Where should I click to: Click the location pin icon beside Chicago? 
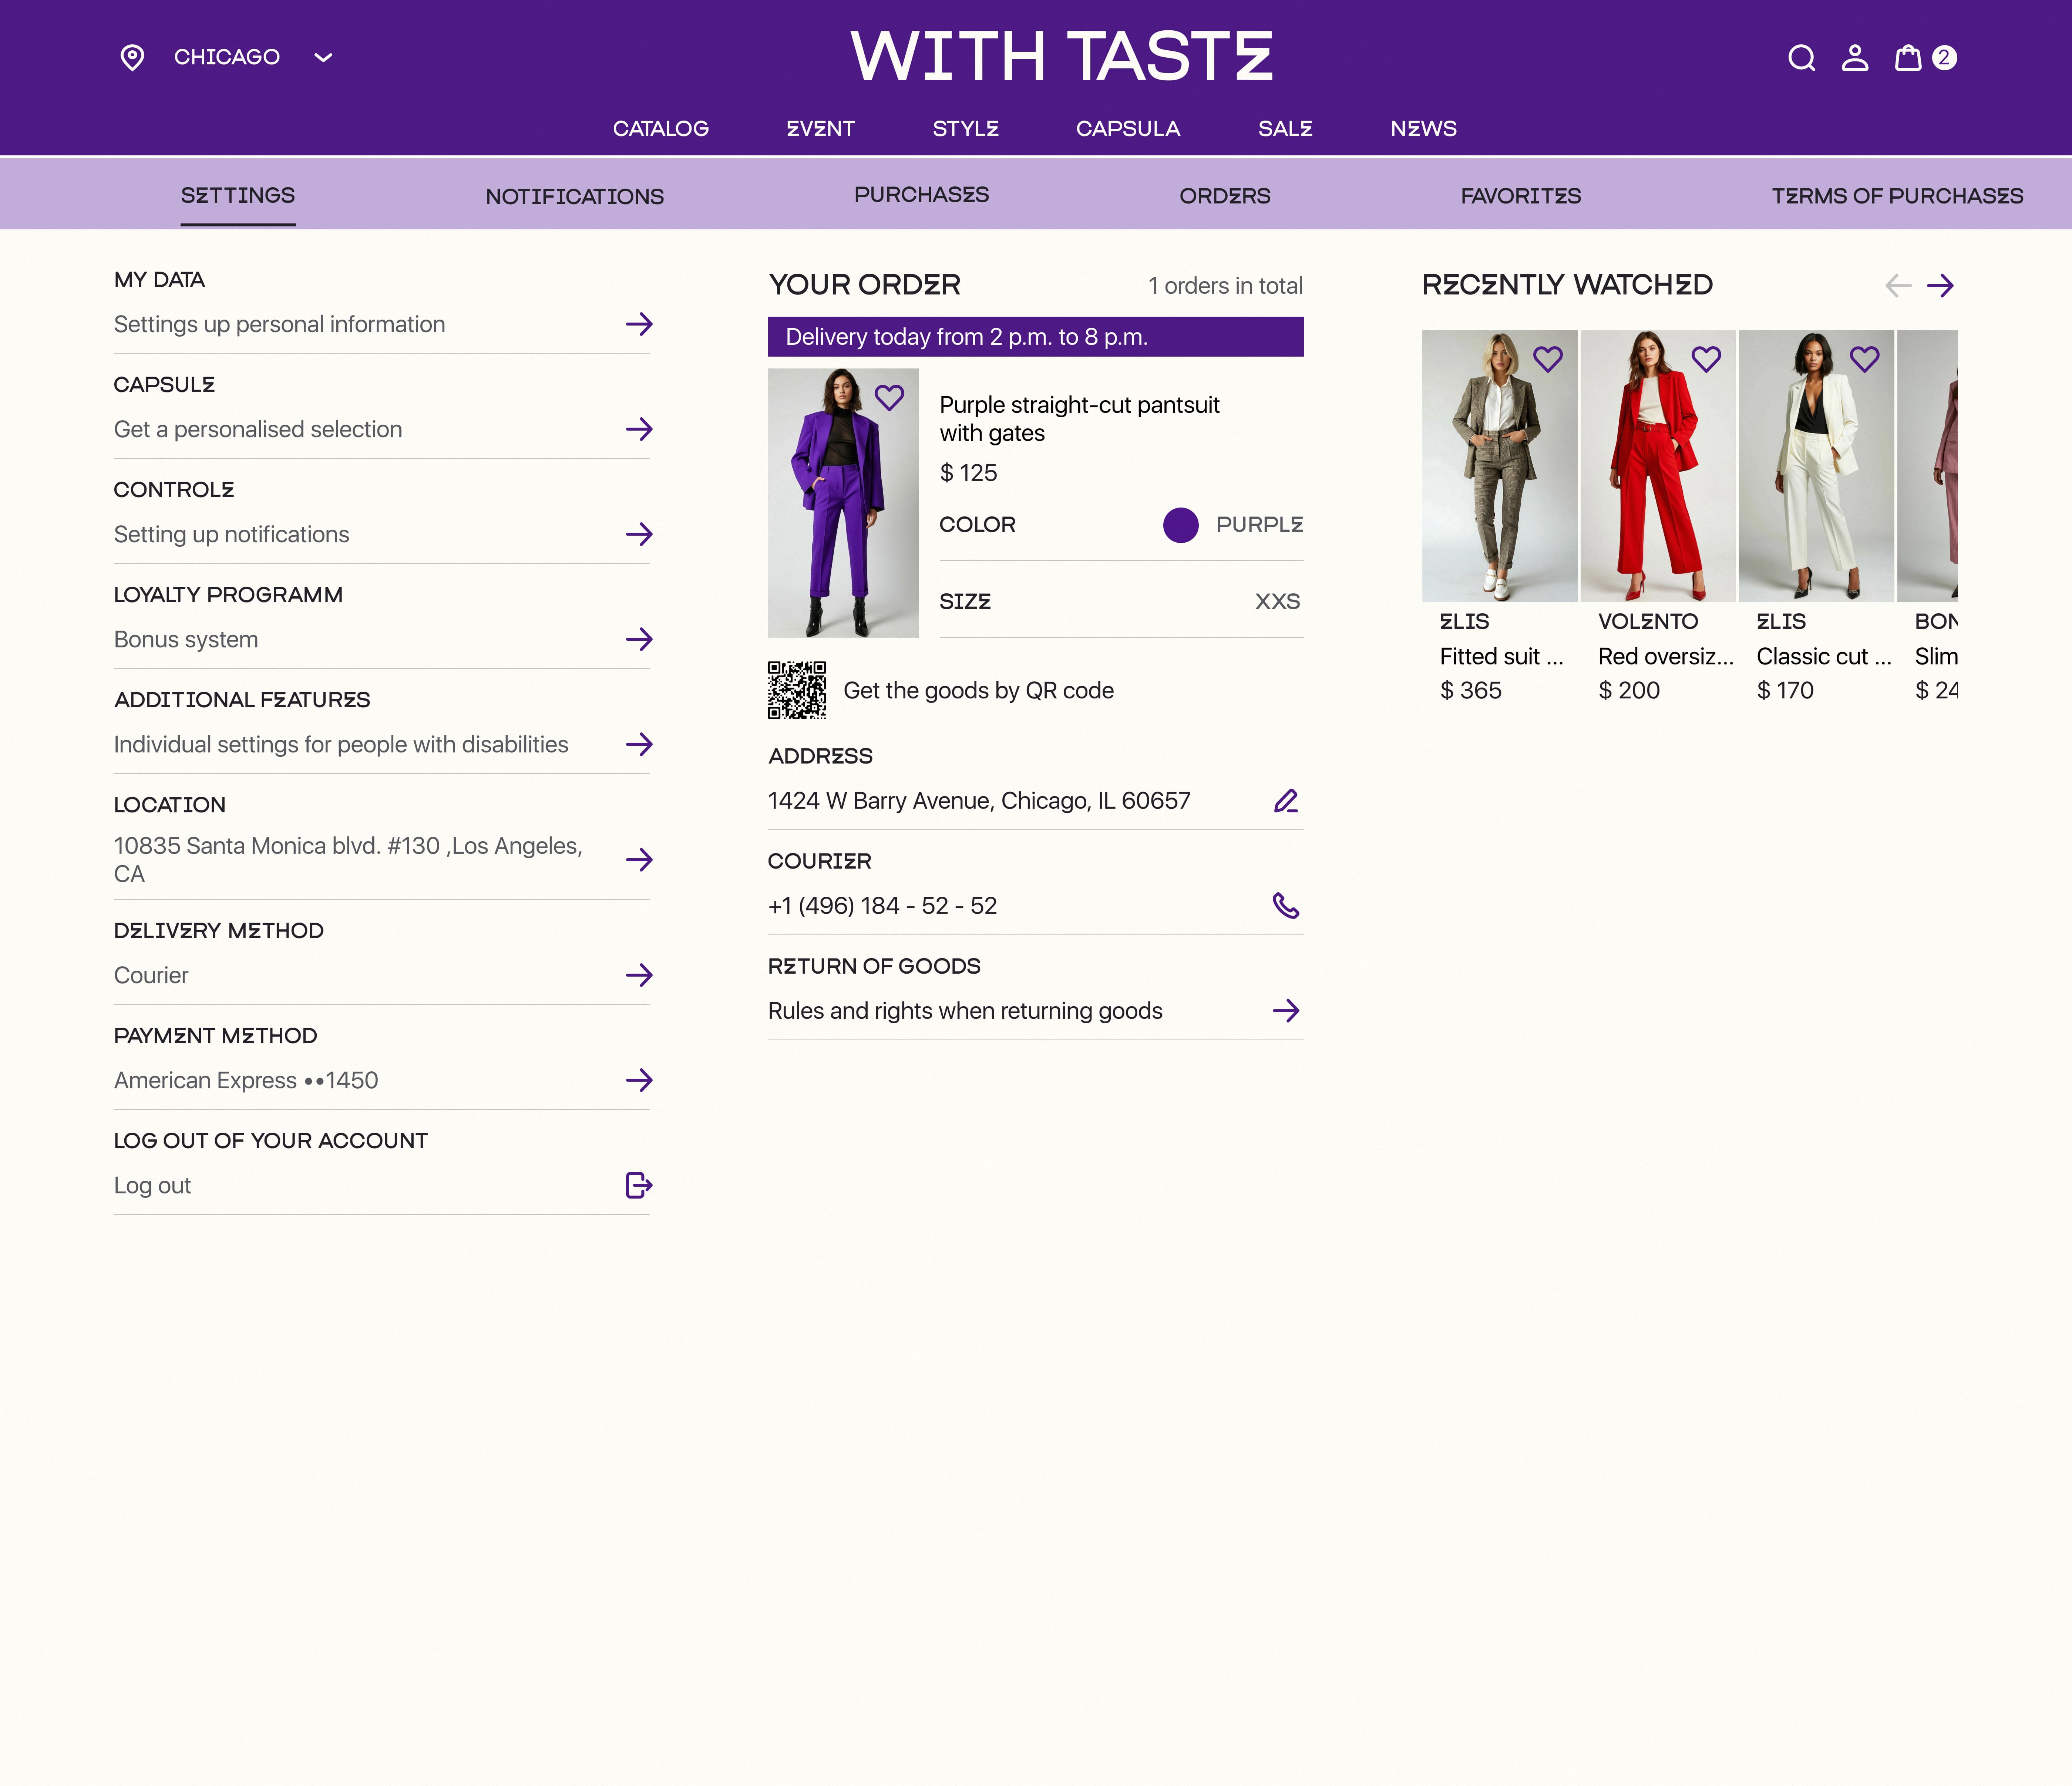tap(132, 58)
